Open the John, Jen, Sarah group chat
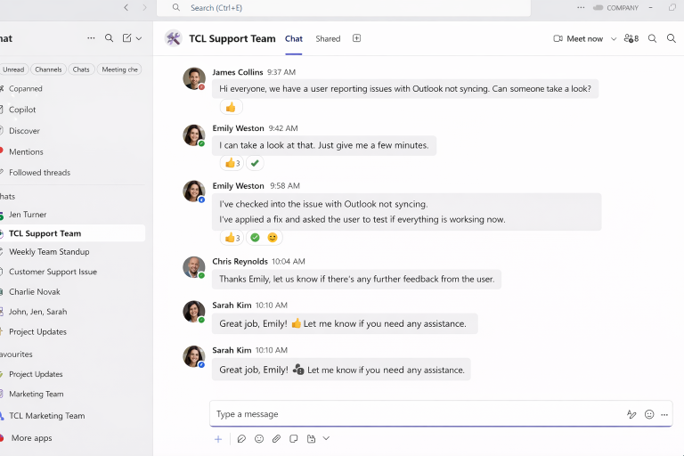Screen dimensions: 684x456 (38, 312)
